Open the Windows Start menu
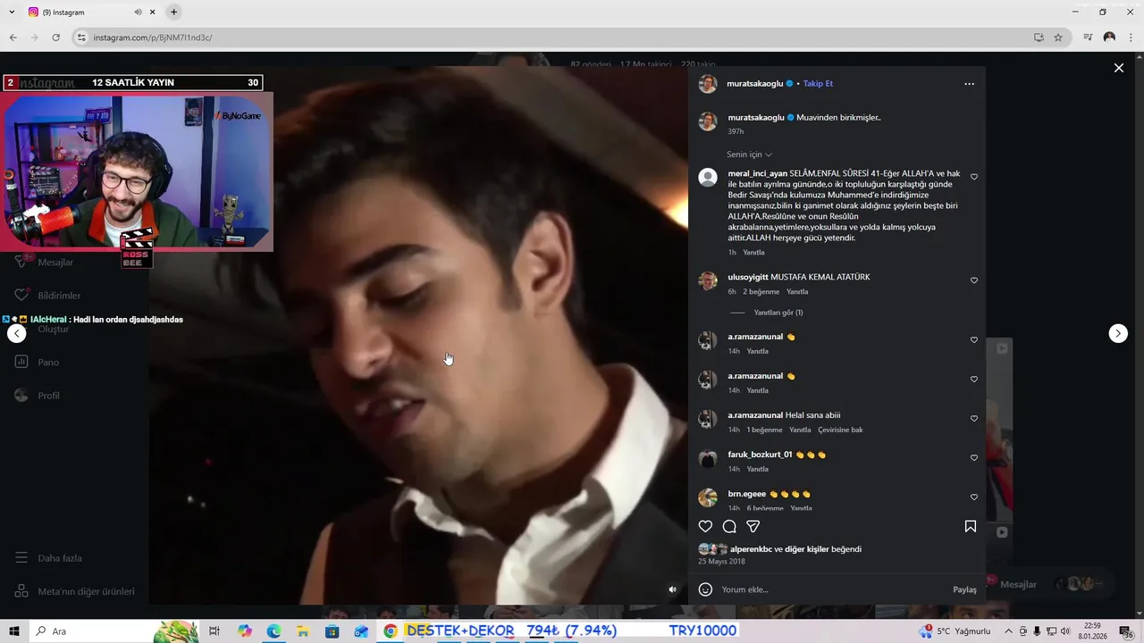The height and width of the screenshot is (643, 1144). point(14,631)
